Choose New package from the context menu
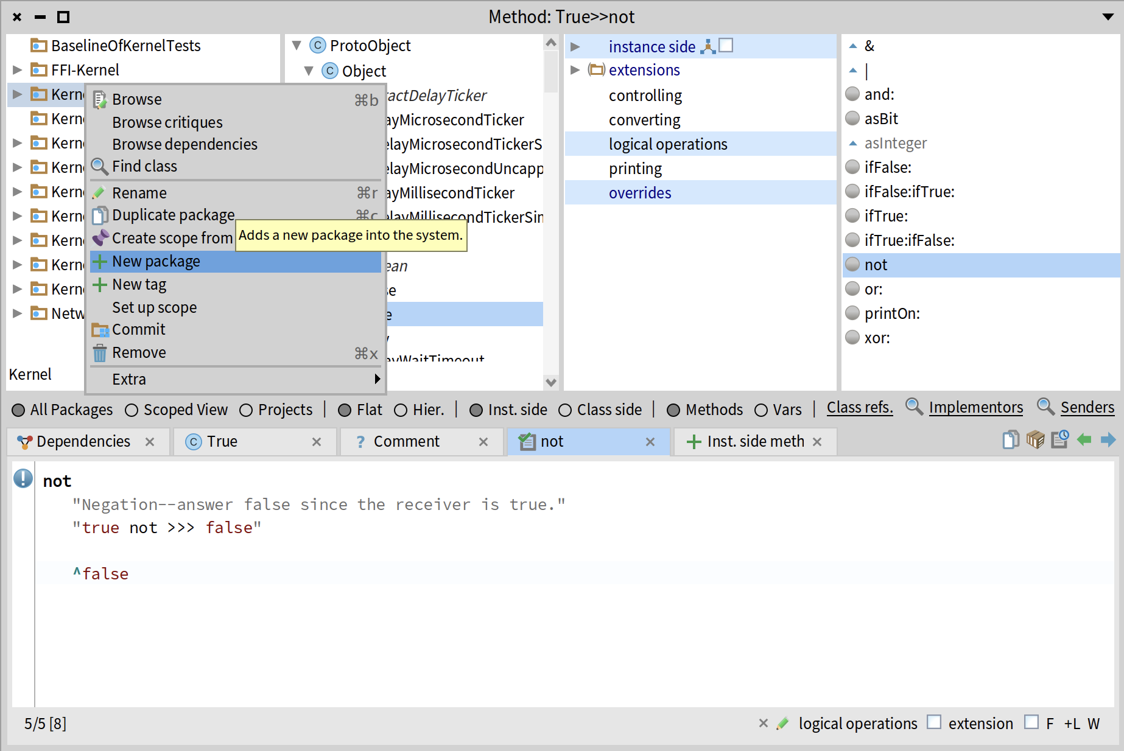The height and width of the screenshot is (751, 1124). pyautogui.click(x=156, y=262)
